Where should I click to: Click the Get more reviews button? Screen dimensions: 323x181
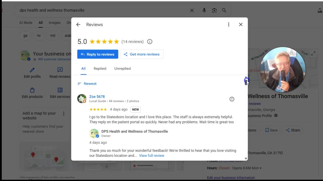142,54
